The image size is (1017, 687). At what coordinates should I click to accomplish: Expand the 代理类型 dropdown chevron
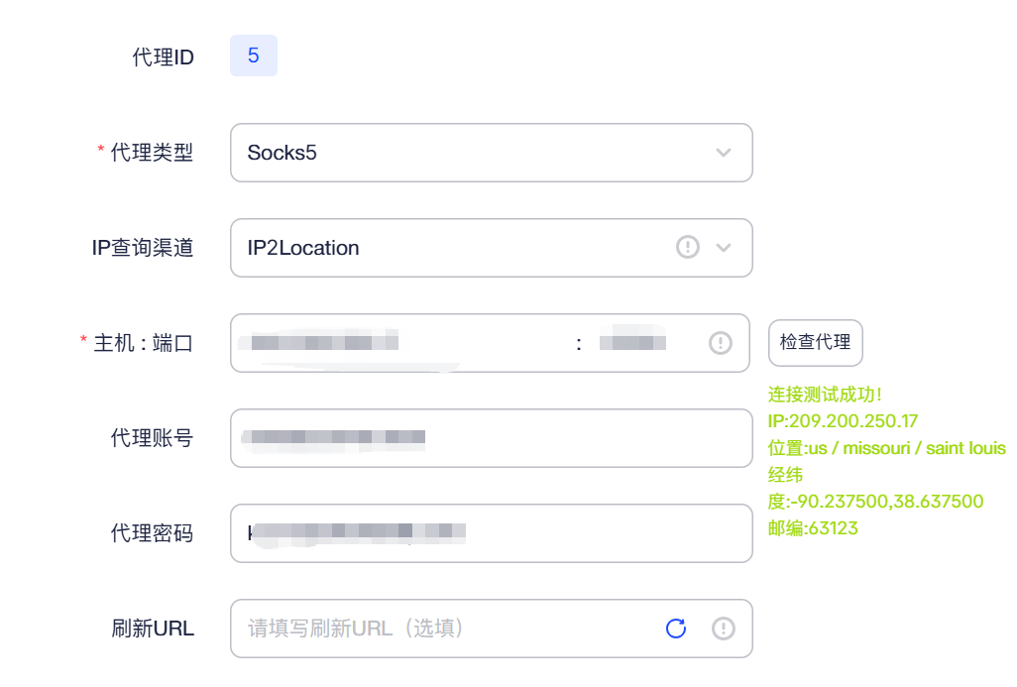[x=724, y=153]
